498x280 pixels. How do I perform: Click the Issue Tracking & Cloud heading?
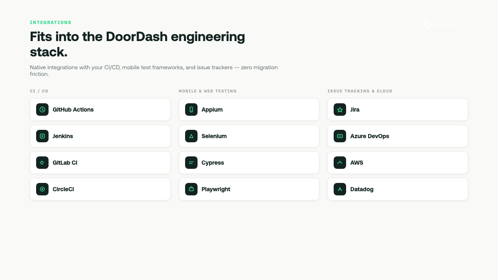(x=360, y=91)
